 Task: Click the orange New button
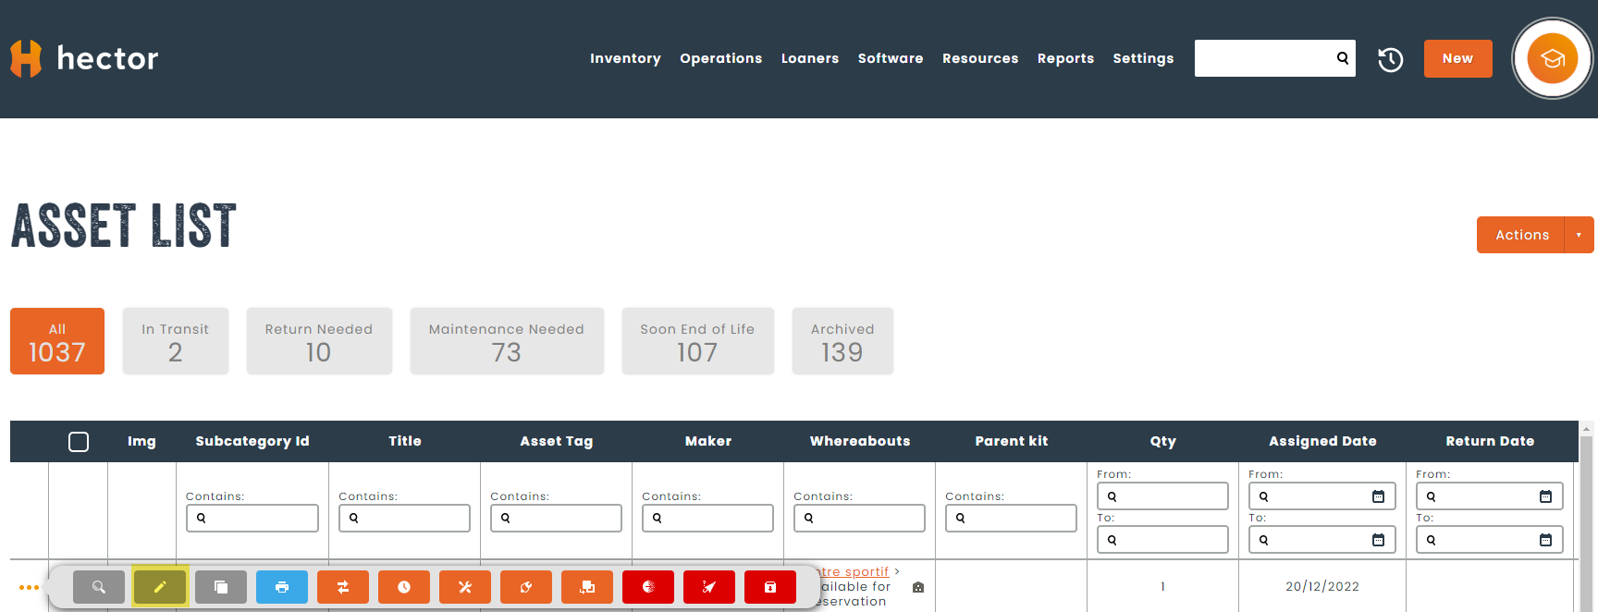pos(1457,58)
